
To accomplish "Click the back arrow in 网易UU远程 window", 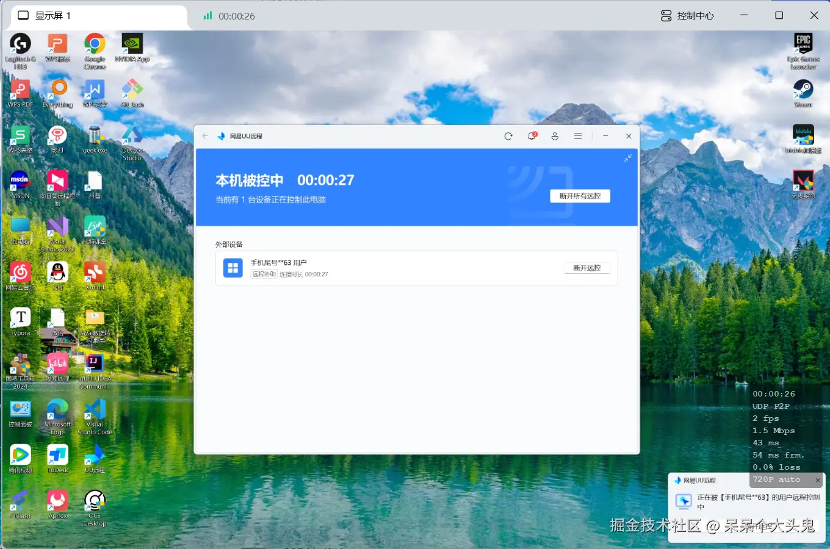I will [205, 136].
